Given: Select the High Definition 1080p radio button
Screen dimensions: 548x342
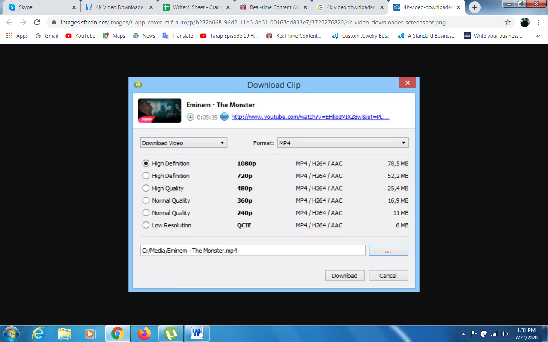Looking at the screenshot, I should (146, 163).
